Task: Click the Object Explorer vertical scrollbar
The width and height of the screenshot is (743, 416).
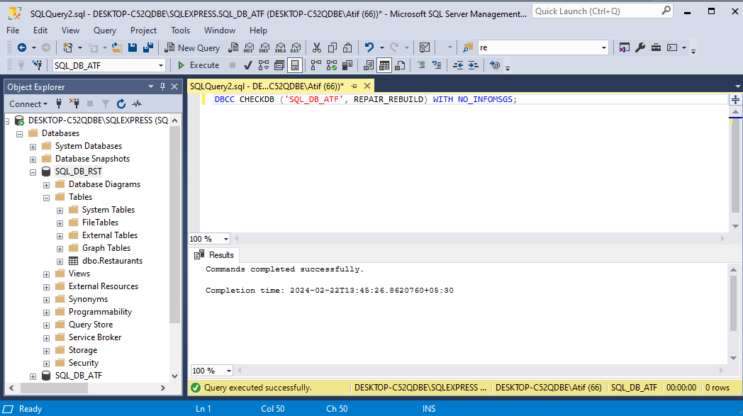Action: point(174,248)
